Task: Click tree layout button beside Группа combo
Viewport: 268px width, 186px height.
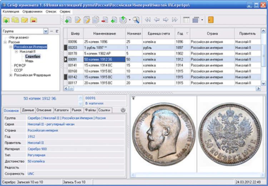Action: coord(57,31)
